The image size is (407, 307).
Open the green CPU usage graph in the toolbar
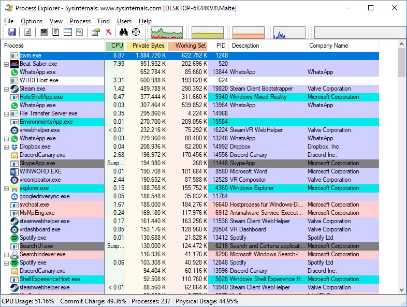[x=167, y=33]
